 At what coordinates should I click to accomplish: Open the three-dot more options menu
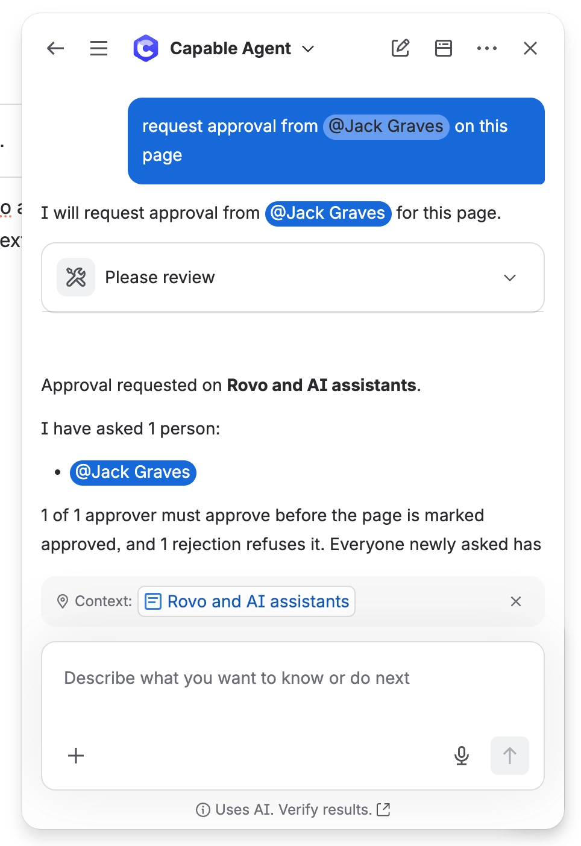pyautogui.click(x=487, y=48)
